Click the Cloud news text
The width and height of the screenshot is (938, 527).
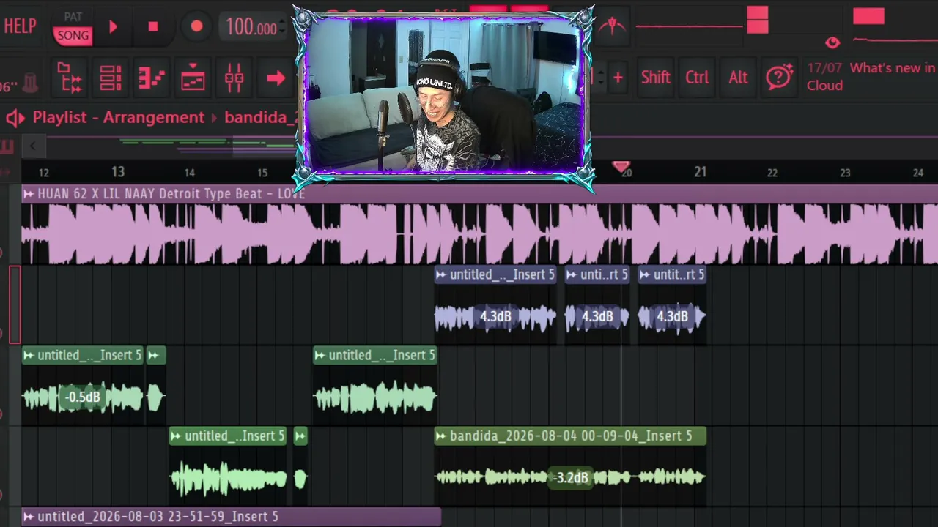click(x=824, y=85)
